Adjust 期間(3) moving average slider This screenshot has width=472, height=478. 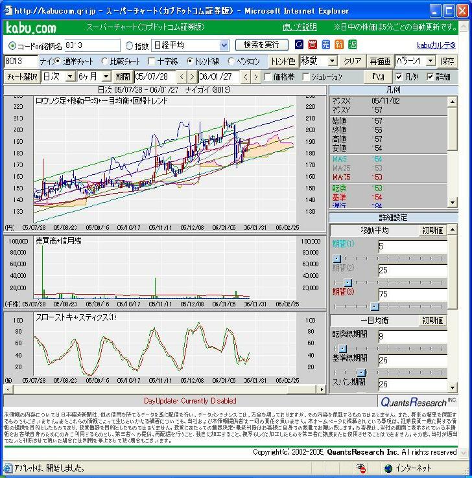pyautogui.click(x=375, y=306)
